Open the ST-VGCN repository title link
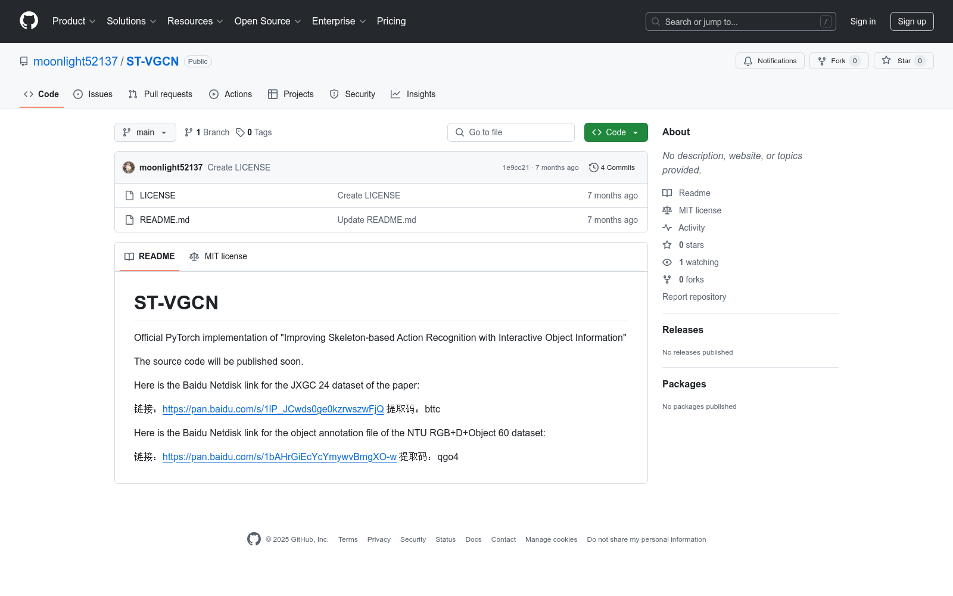The height and width of the screenshot is (596, 953). click(152, 61)
